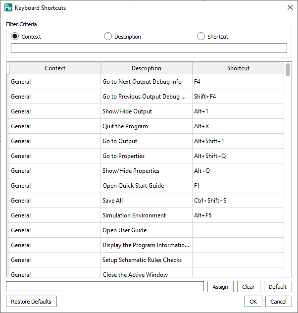
Task: Select the Shortcut filter radio button
Action: pyautogui.click(x=200, y=36)
